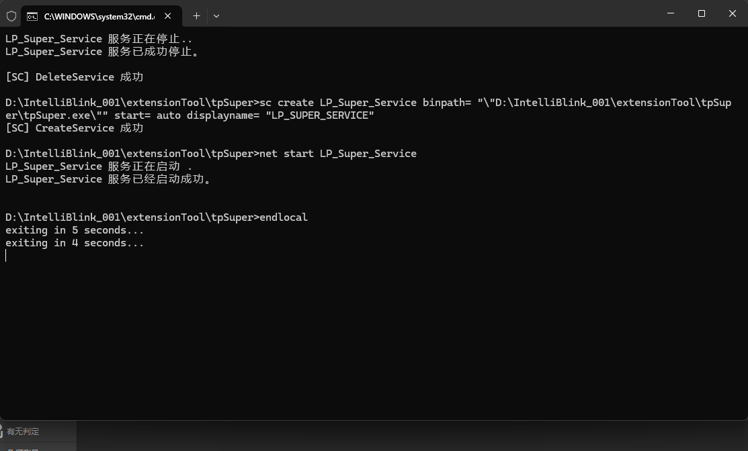Select the C:\WINDOWS\system32\cmd tab title
Viewport: 748px width, 451px height.
(99, 17)
